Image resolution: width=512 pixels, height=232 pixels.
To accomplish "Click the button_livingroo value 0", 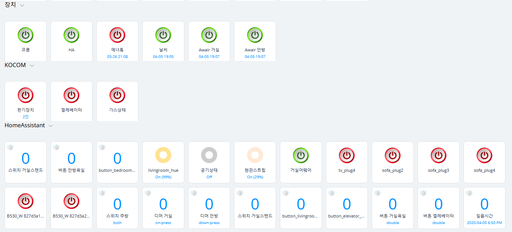I will (x=301, y=204).
